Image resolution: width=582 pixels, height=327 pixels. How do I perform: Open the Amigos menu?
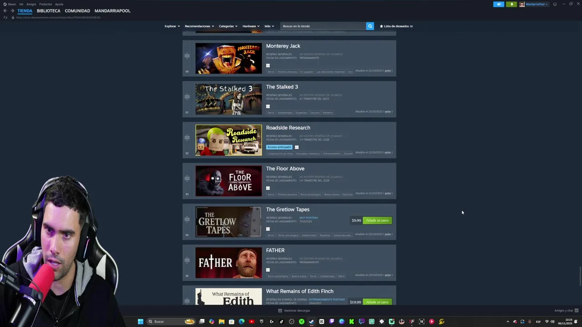coord(31,4)
